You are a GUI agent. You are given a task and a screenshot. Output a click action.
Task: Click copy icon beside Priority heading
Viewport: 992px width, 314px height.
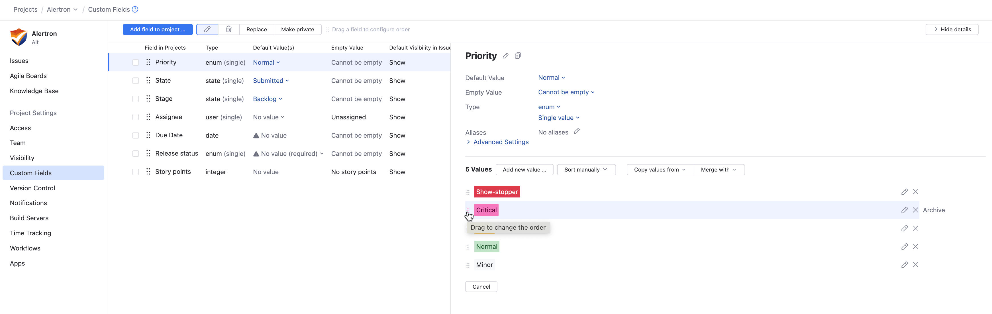(518, 56)
